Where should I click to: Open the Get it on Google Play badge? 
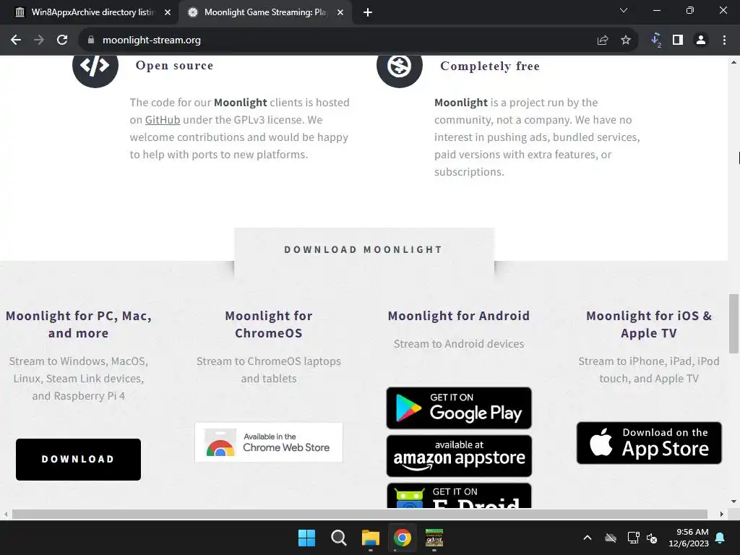coord(459,408)
